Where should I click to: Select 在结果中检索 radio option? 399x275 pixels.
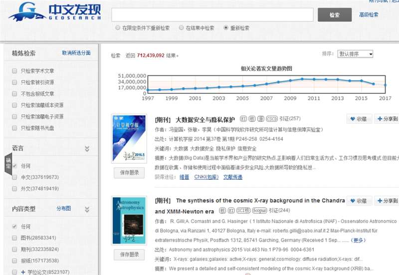[182, 28]
